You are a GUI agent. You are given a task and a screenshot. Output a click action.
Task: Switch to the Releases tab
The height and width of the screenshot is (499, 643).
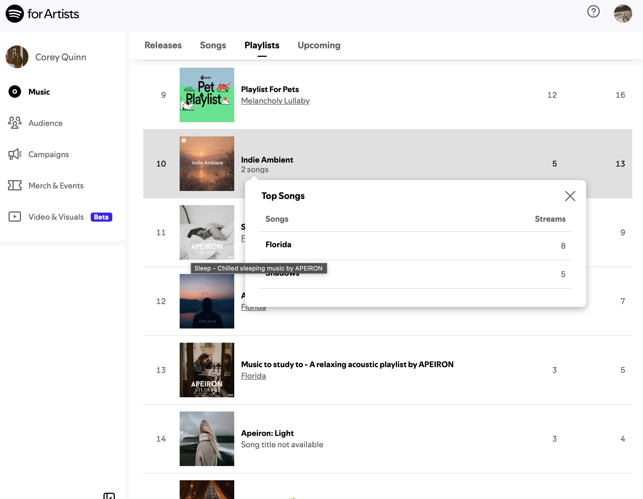(x=163, y=45)
